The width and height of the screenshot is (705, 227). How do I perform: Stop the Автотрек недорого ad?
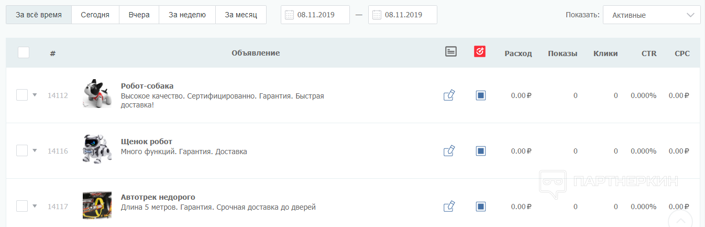[481, 207]
